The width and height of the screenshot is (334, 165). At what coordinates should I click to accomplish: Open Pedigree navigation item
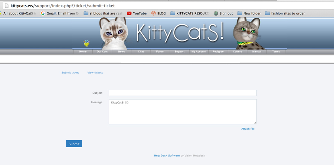coord(218,52)
